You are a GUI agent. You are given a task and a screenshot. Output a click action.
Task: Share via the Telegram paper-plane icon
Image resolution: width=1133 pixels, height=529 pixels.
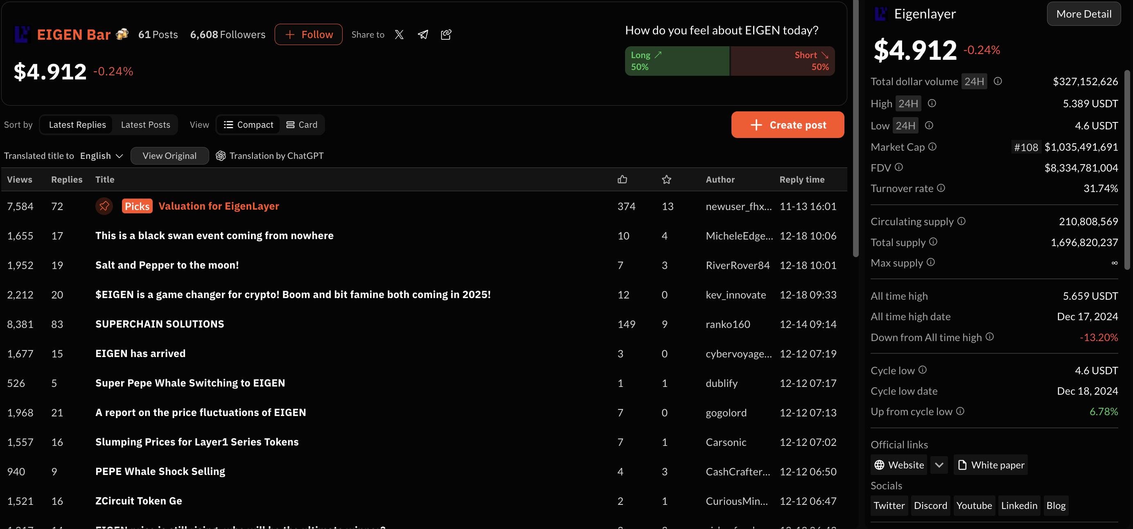(423, 34)
